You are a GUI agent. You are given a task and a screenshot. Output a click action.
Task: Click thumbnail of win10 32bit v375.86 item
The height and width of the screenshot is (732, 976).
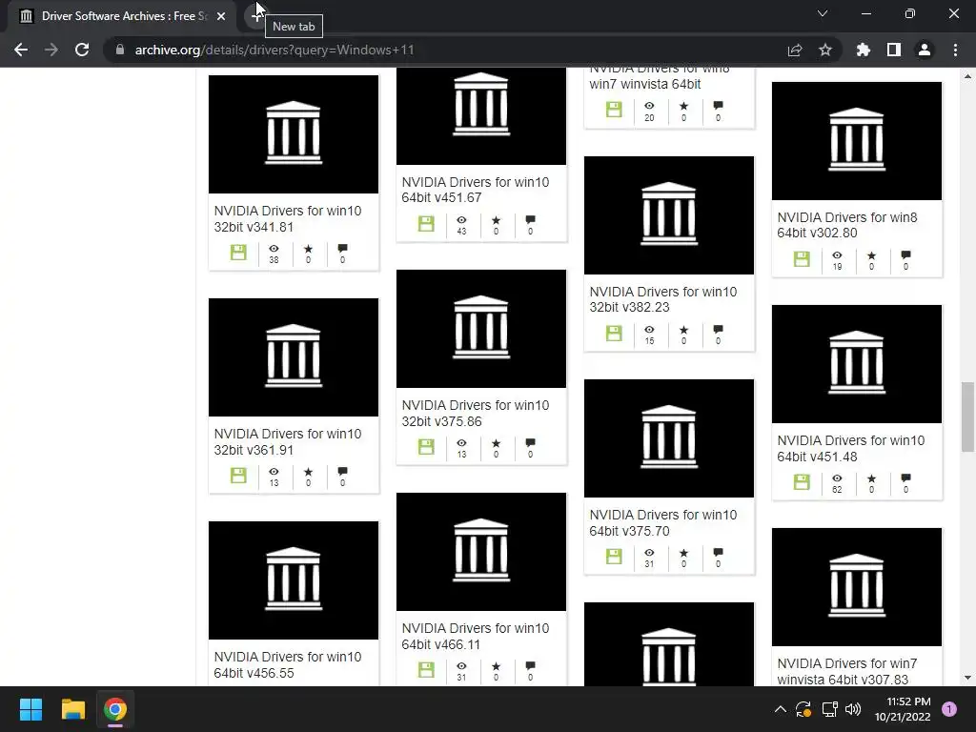click(480, 328)
